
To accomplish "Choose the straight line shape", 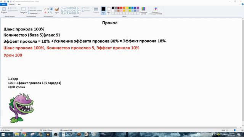I will pyautogui.click(x=63, y=8).
